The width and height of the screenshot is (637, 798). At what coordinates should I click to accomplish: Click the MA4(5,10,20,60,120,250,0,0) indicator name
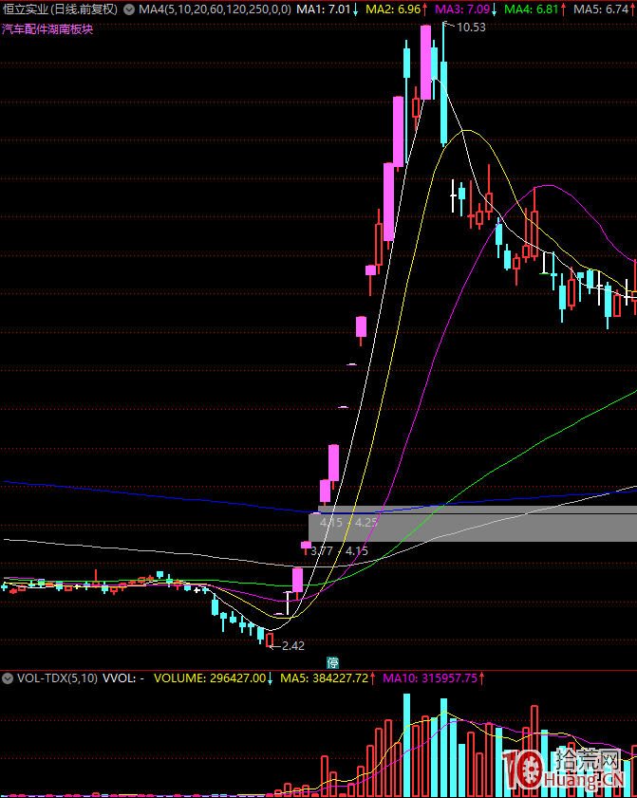214,9
